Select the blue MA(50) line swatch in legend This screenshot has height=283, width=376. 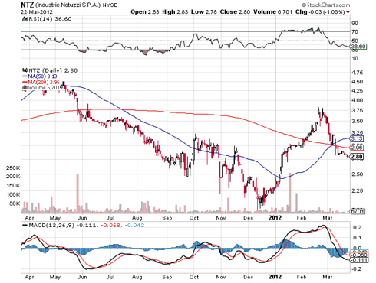click(x=25, y=76)
